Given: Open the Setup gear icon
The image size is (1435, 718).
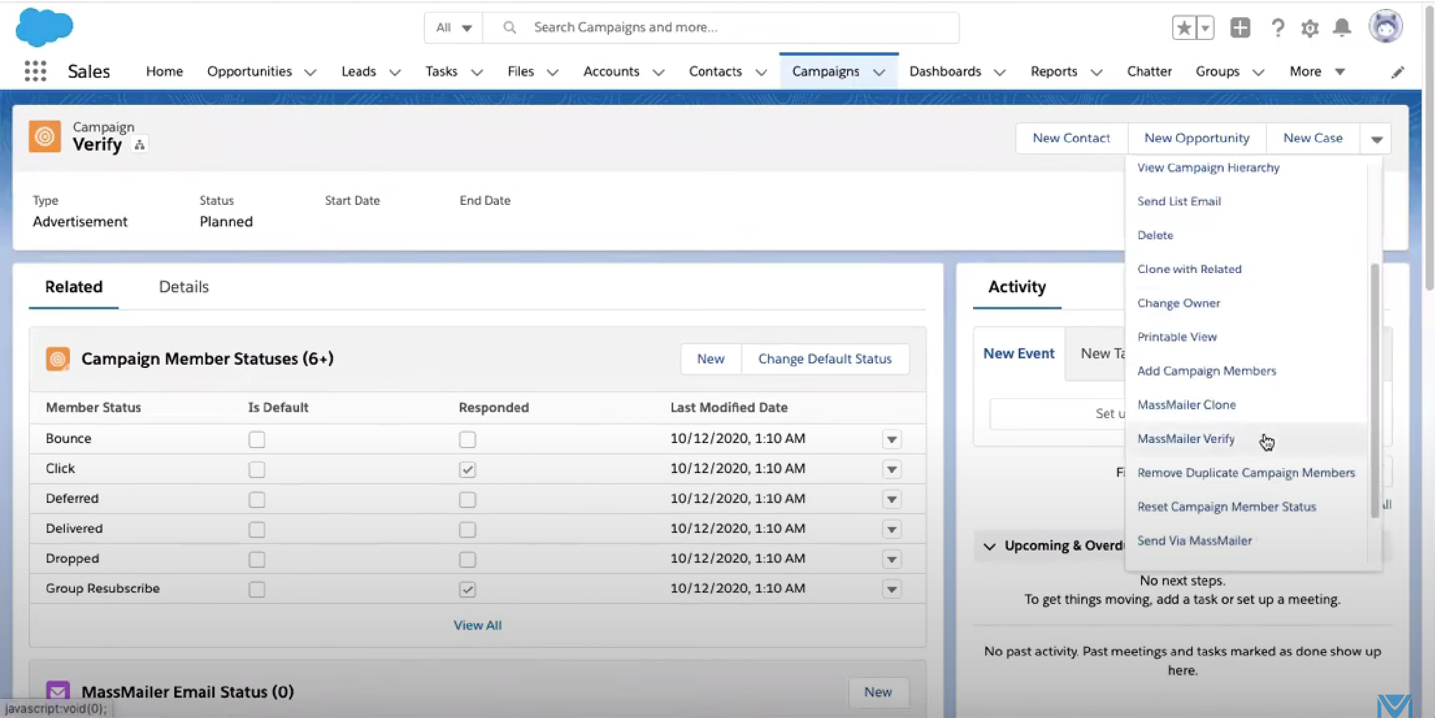Looking at the screenshot, I should tap(1310, 29).
